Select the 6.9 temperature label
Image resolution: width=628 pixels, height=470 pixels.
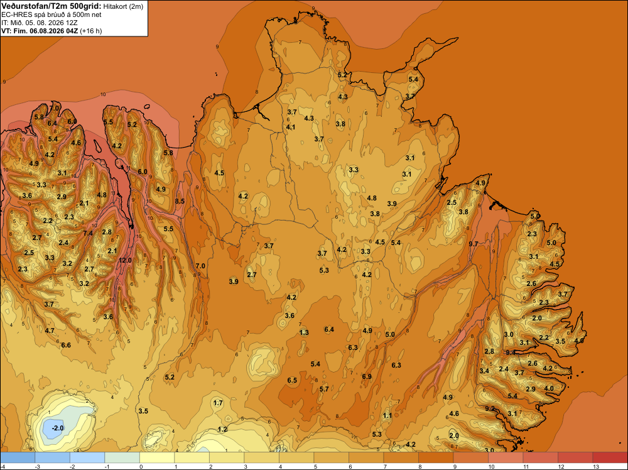(x=367, y=376)
